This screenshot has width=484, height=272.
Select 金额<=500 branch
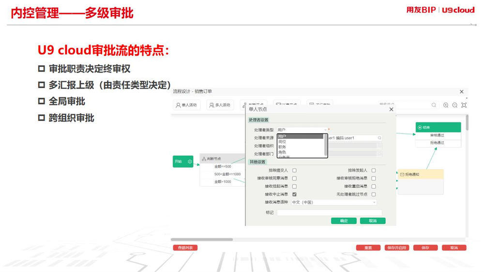tap(223, 166)
